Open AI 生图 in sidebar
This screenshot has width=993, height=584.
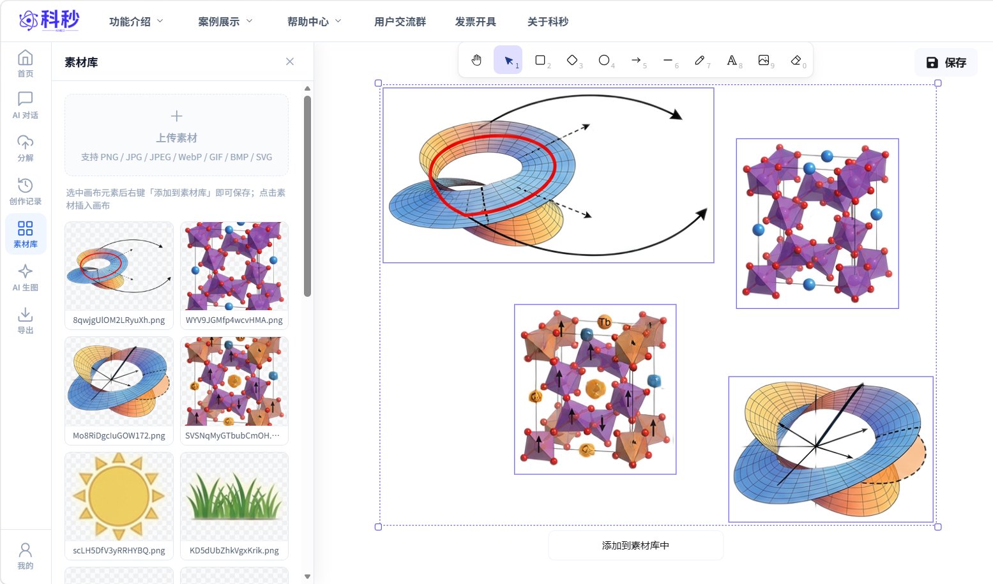(26, 278)
